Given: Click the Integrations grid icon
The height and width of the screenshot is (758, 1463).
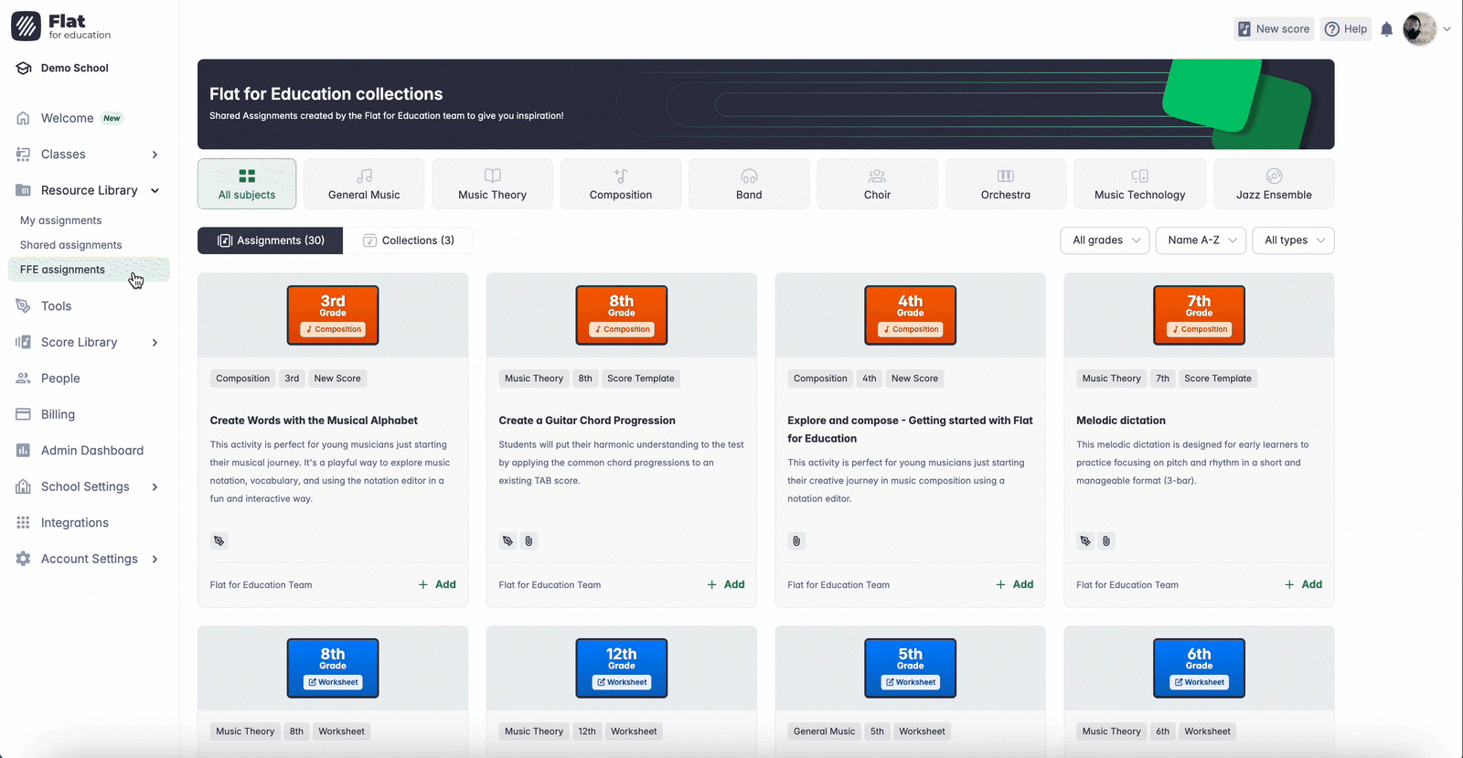Looking at the screenshot, I should coord(23,523).
